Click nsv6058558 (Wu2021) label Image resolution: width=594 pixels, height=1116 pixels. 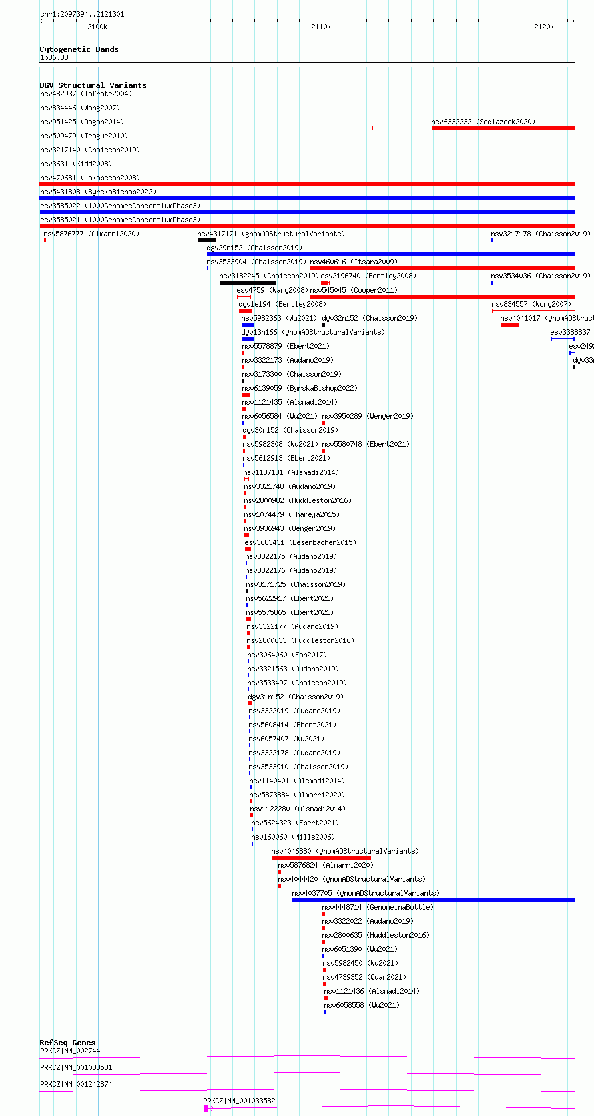[x=362, y=1005]
